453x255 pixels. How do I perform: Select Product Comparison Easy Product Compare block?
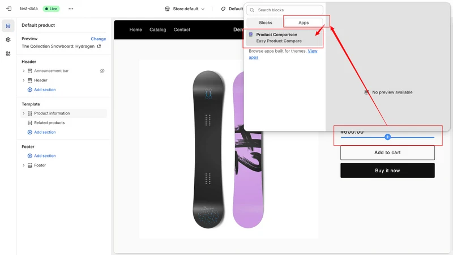click(x=284, y=38)
